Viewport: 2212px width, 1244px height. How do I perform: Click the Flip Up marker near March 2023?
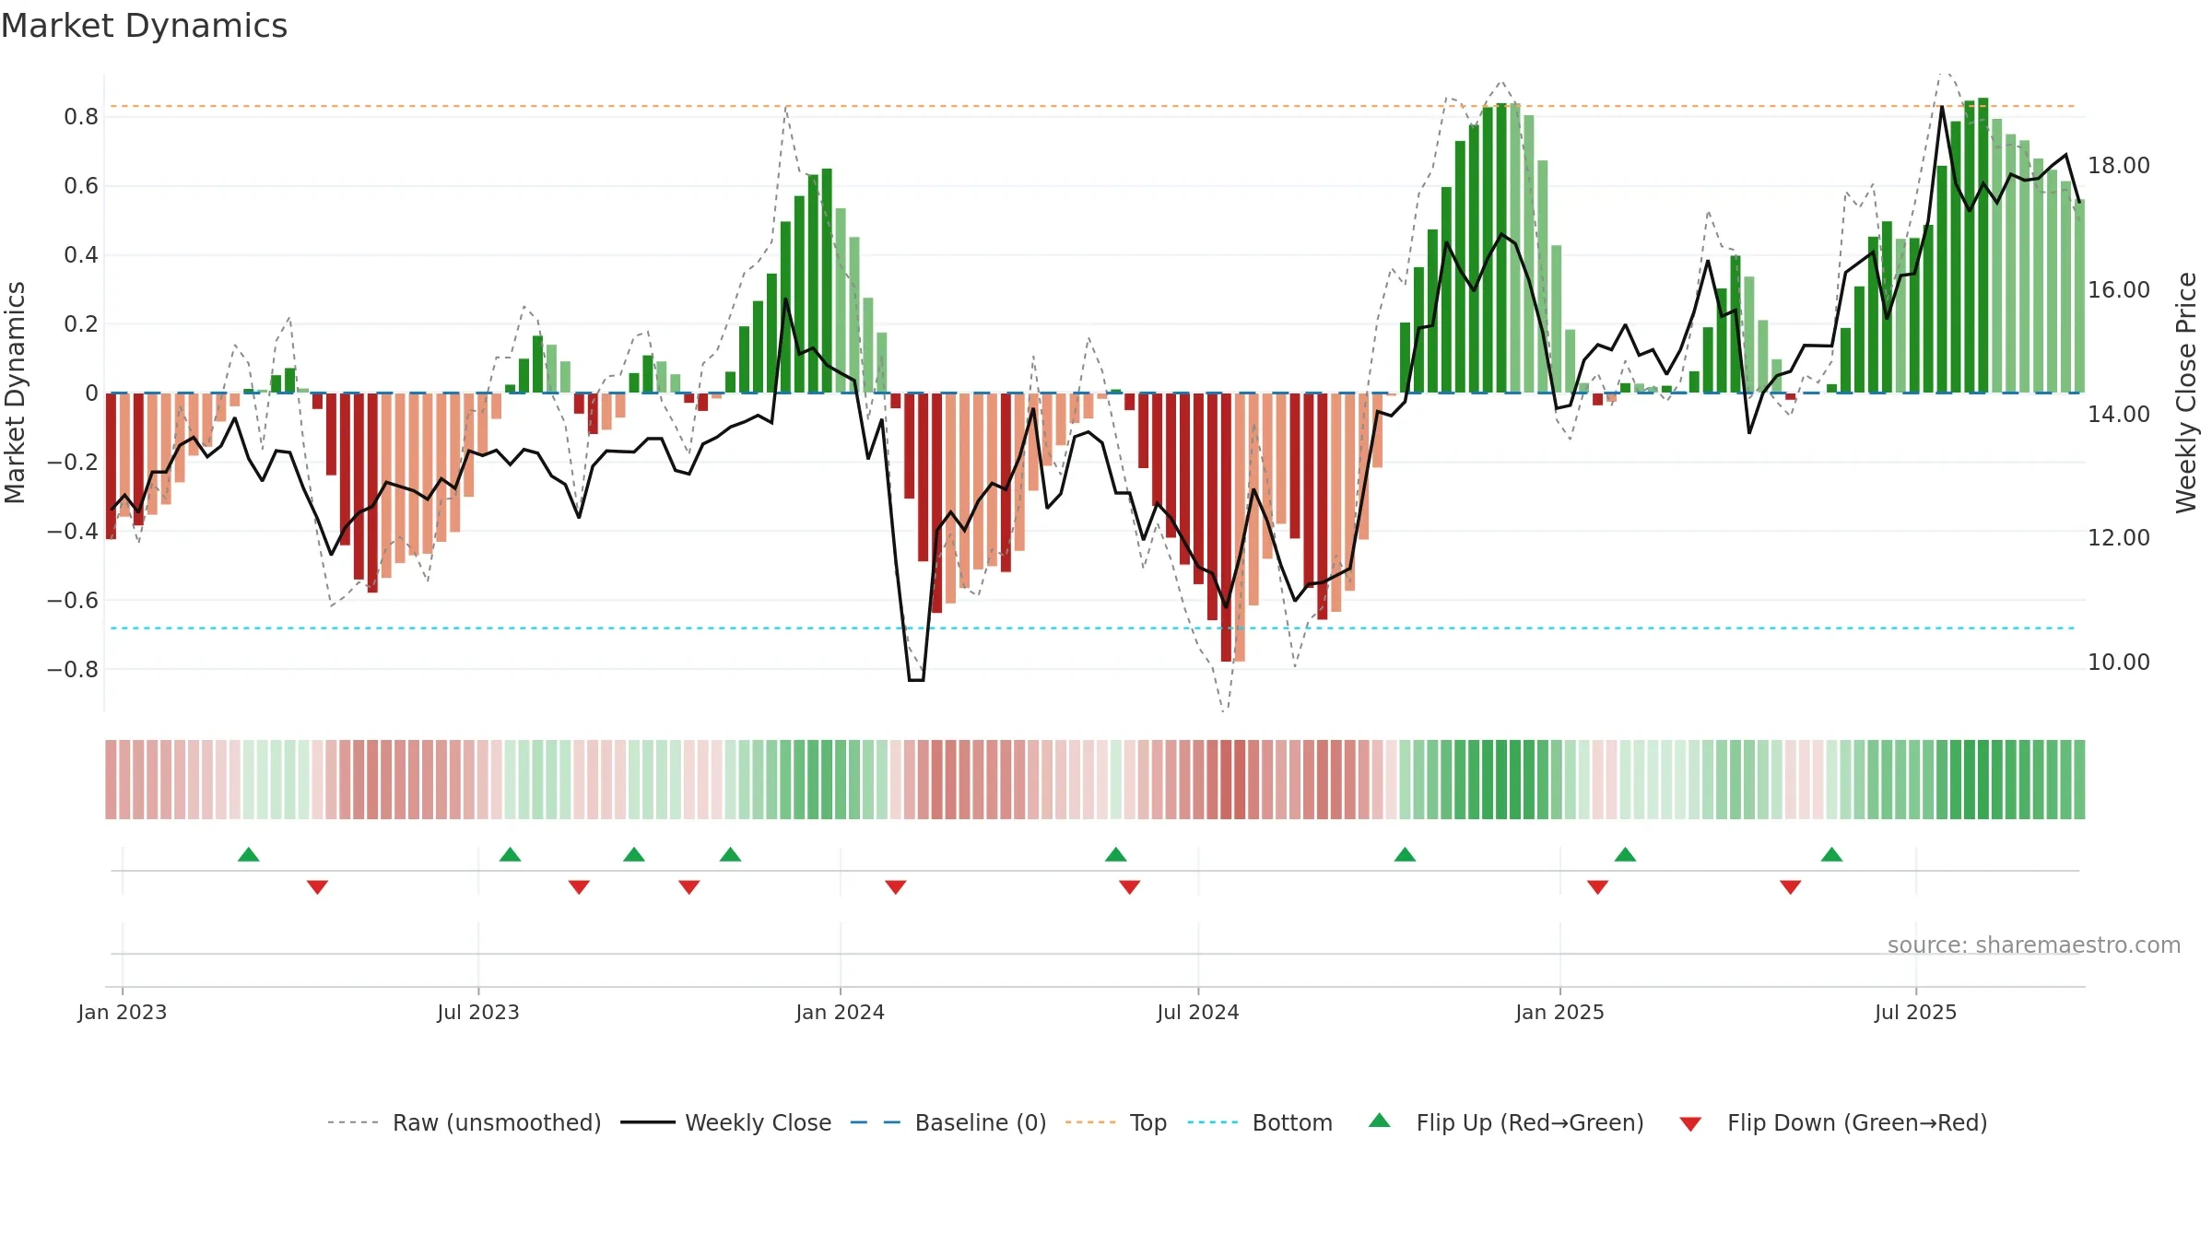pos(249,854)
